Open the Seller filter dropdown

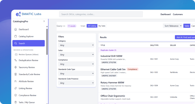click(76, 55)
